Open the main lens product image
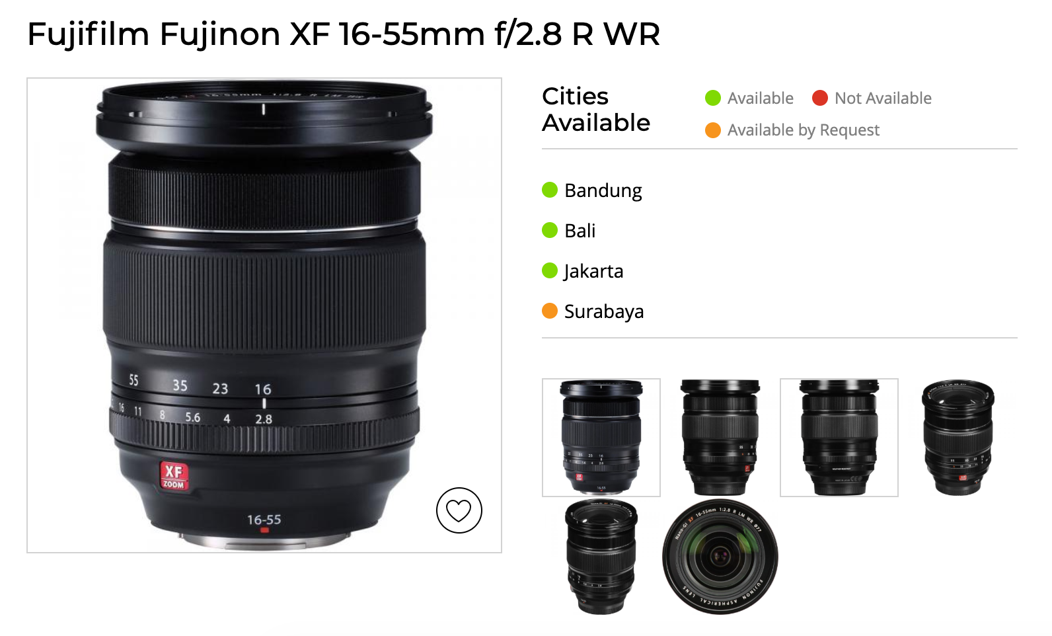Viewport: 1052px width, 636px height. pos(264,315)
